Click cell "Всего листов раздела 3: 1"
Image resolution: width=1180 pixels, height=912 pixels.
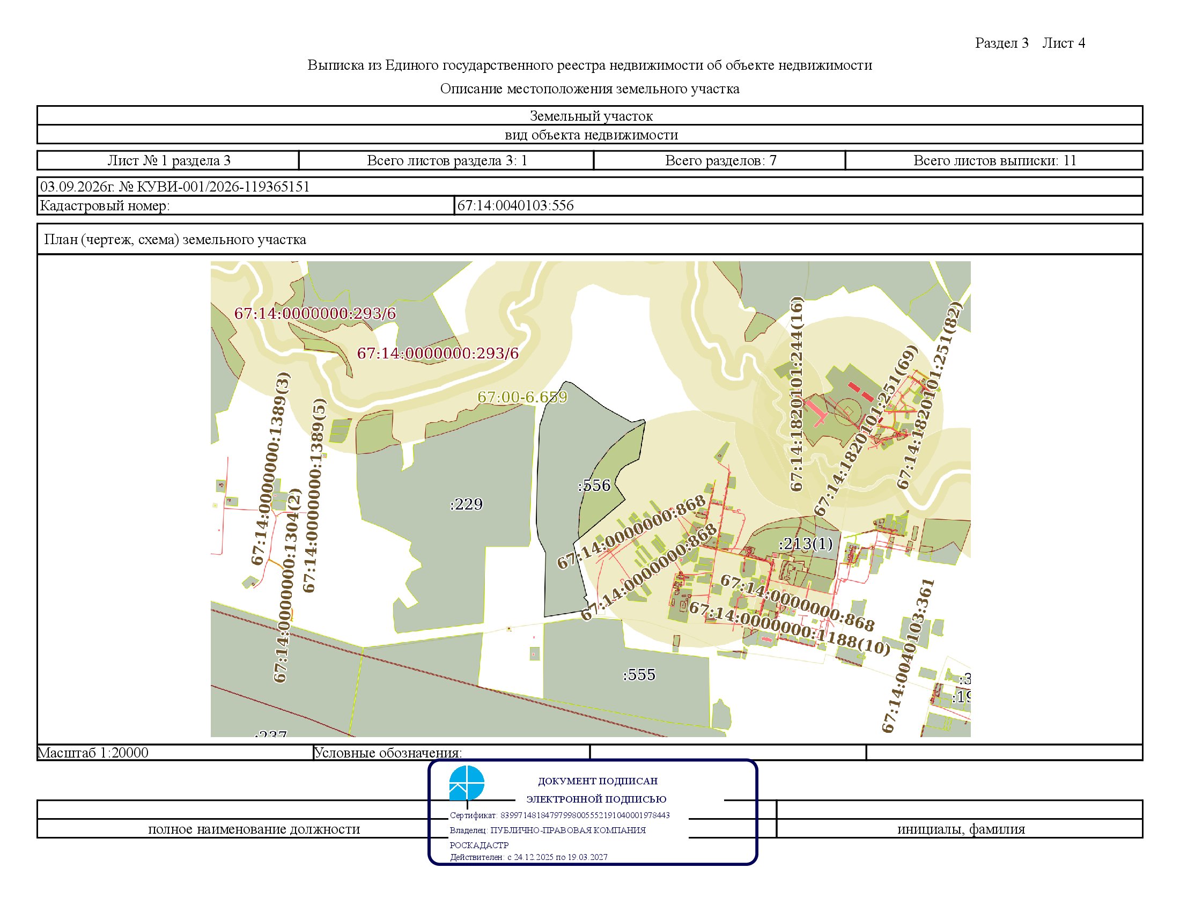pyautogui.click(x=446, y=160)
